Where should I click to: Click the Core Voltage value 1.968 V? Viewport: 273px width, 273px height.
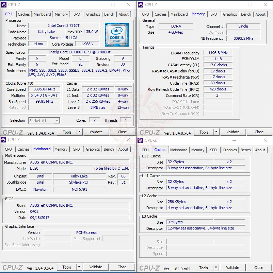[x=87, y=44]
